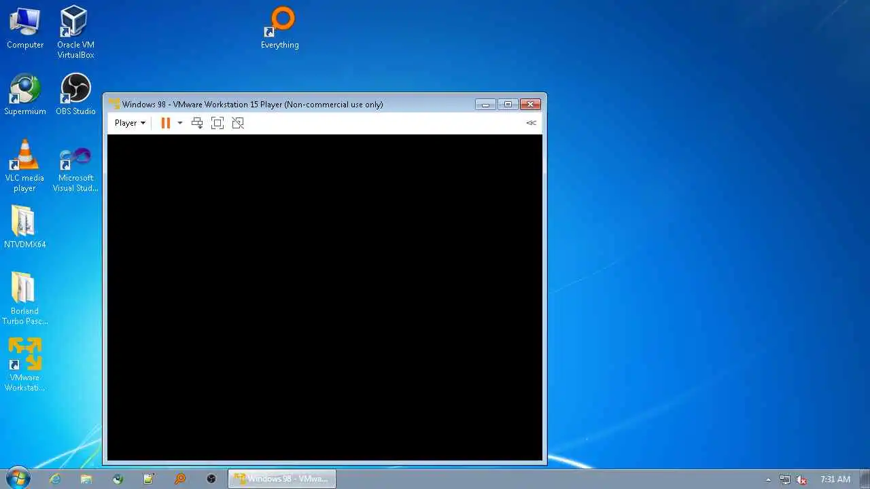Toggle Unity mode icon in VMware toolbar
The height and width of the screenshot is (489, 870).
[238, 123]
